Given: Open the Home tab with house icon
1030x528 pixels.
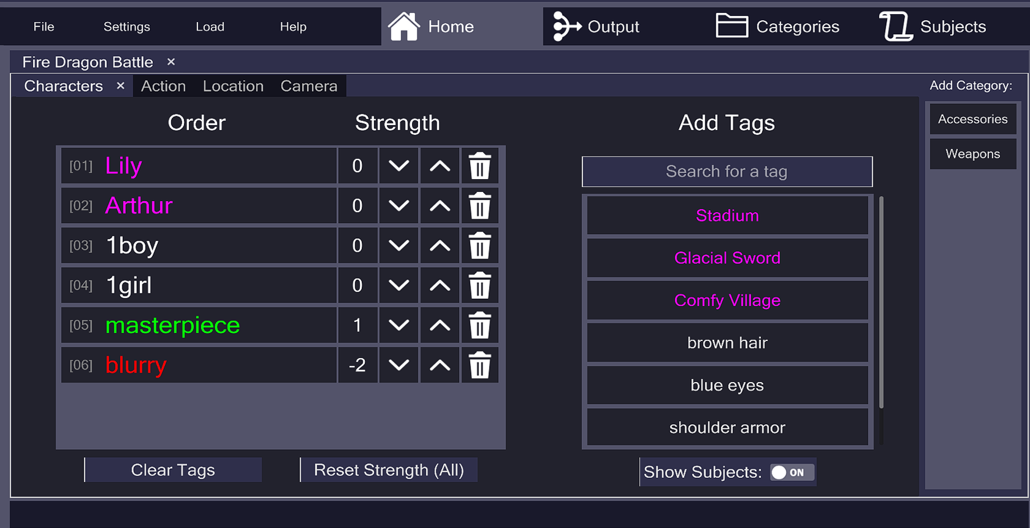Looking at the screenshot, I should pyautogui.click(x=432, y=27).
